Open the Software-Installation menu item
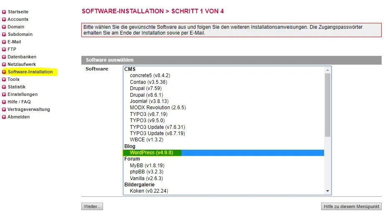Screen dimensions: 385x221 tap(30, 72)
